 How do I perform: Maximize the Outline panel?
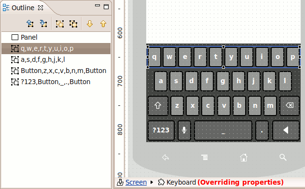point(106,7)
